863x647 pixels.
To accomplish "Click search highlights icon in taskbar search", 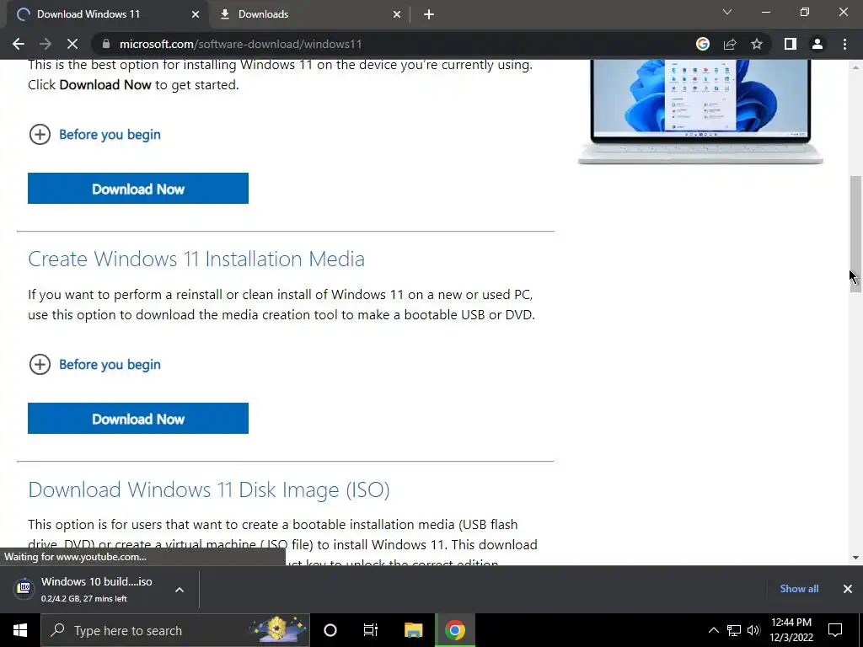I will click(277, 630).
